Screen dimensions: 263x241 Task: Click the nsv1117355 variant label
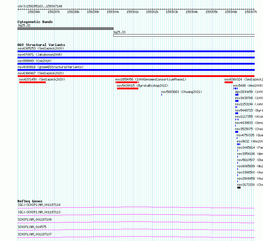click(x=249, y=117)
